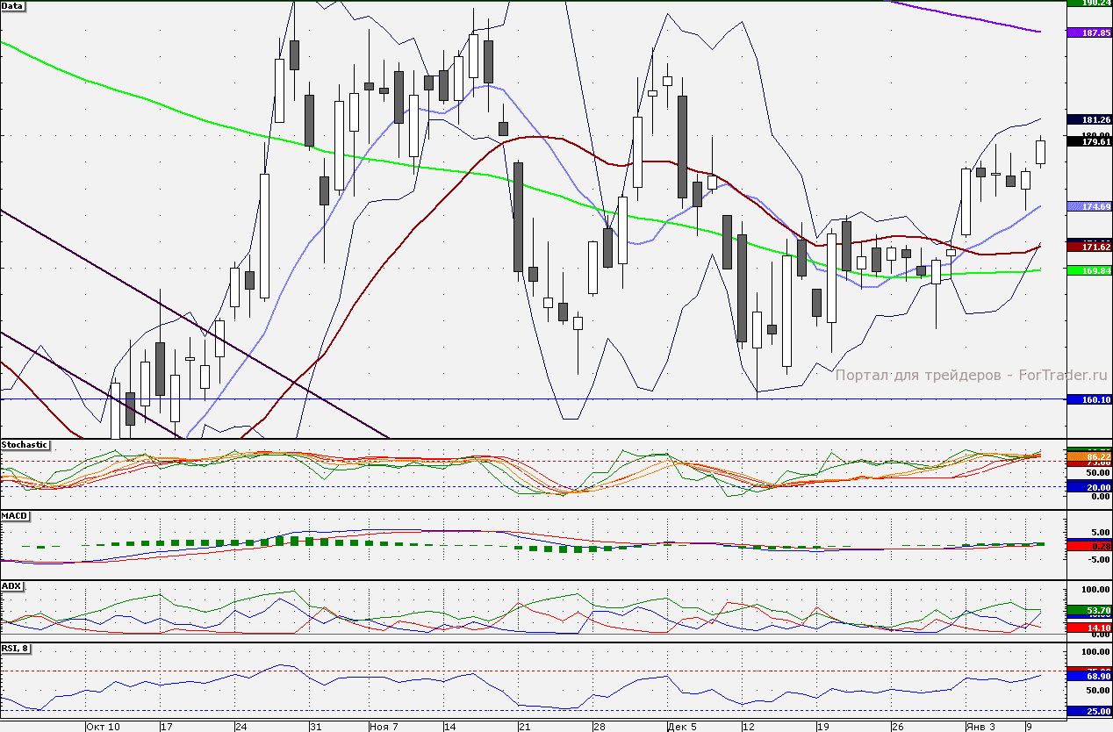Viewport: 1113px width, 732px height.
Task: Select the ADX panel label
Action: pos(12,585)
